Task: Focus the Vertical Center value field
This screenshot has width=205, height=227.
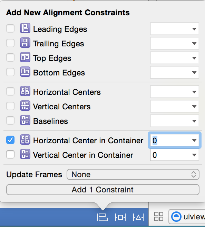Action: (x=170, y=155)
